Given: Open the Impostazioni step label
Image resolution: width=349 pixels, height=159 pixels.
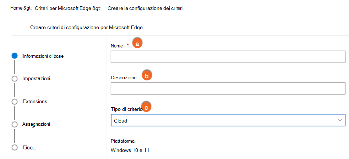Looking at the screenshot, I should [x=36, y=78].
